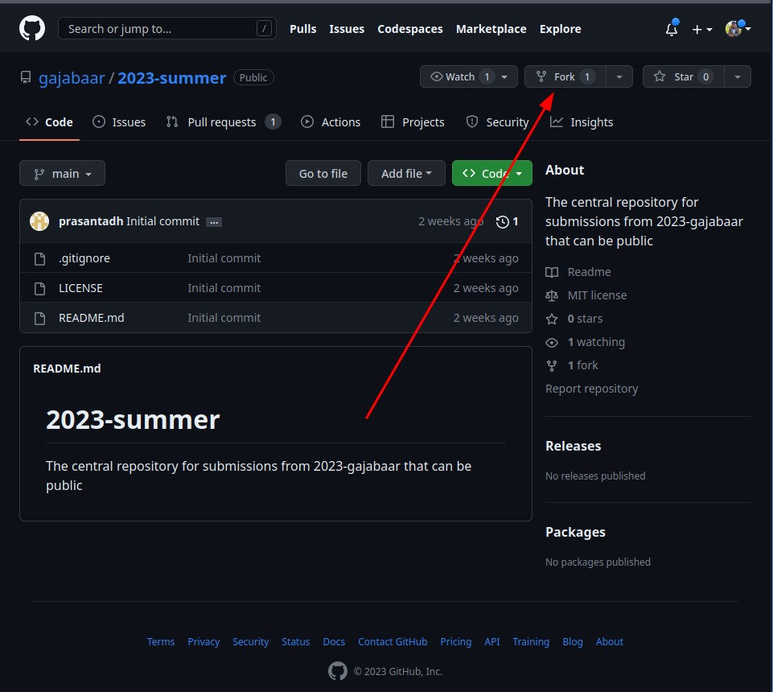The image size is (773, 692).
Task: Open the Pricing footer link
Action: coord(455,641)
